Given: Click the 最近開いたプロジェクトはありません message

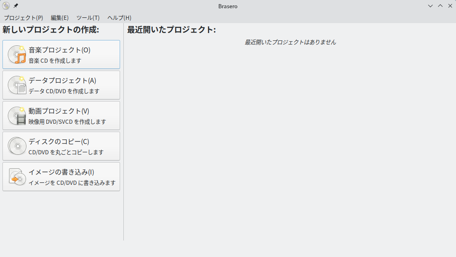Looking at the screenshot, I should 290,42.
